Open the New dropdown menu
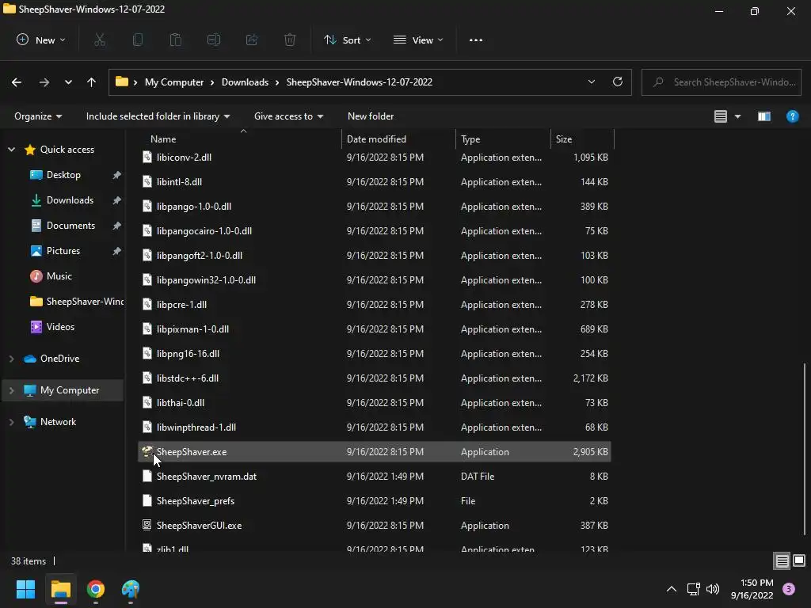The height and width of the screenshot is (608, 811). (x=41, y=40)
